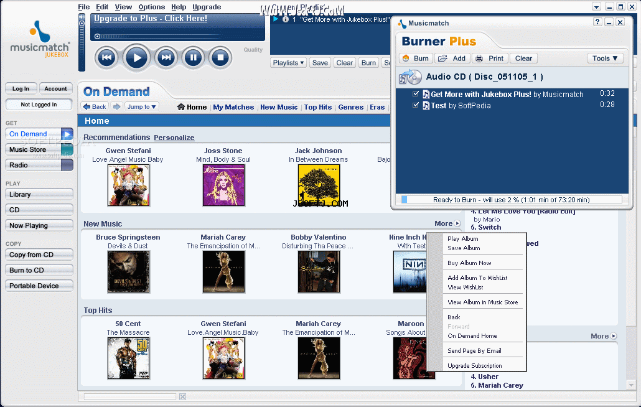This screenshot has width=641, height=407.
Task: Add files to the burn list
Action: click(x=452, y=58)
